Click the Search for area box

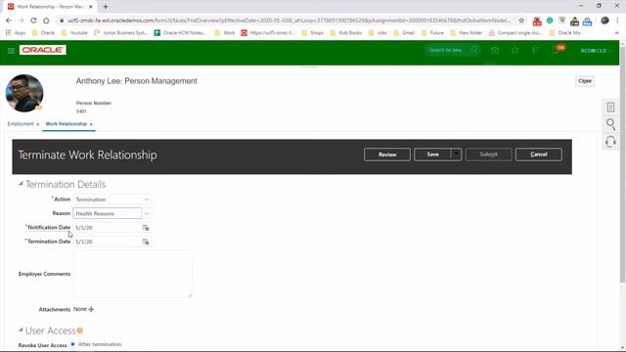447,50
